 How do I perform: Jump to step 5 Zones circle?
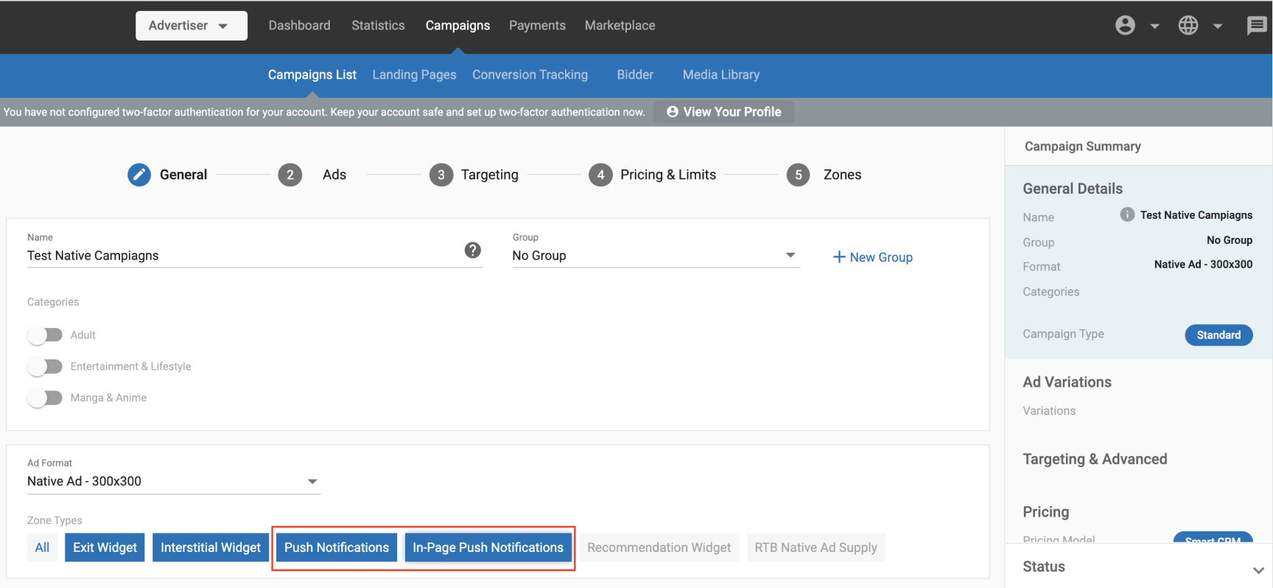[x=798, y=175]
